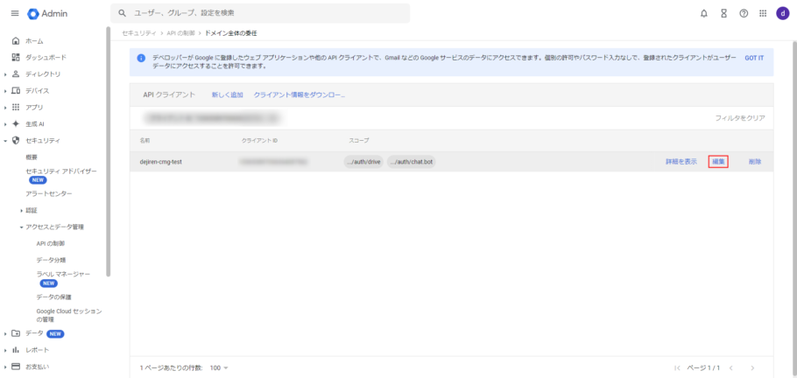Open the help question mark icon
This screenshot has width=797, height=378.
(743, 13)
